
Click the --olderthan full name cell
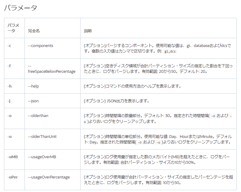click(x=52, y=119)
